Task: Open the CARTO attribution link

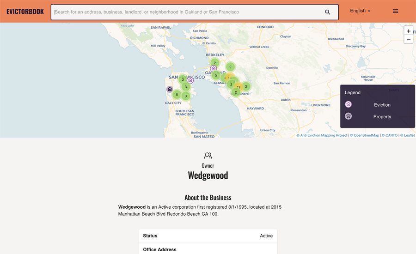Action: (x=390, y=135)
